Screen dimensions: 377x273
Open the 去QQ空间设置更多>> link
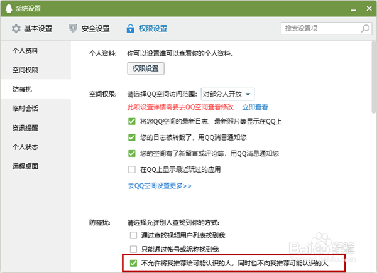(160, 186)
